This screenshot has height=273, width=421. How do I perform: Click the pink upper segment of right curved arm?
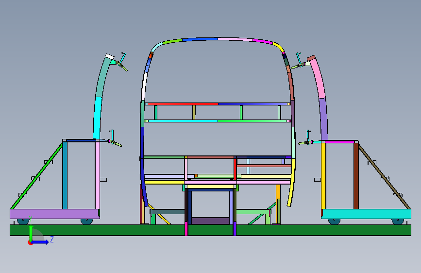[319, 79]
